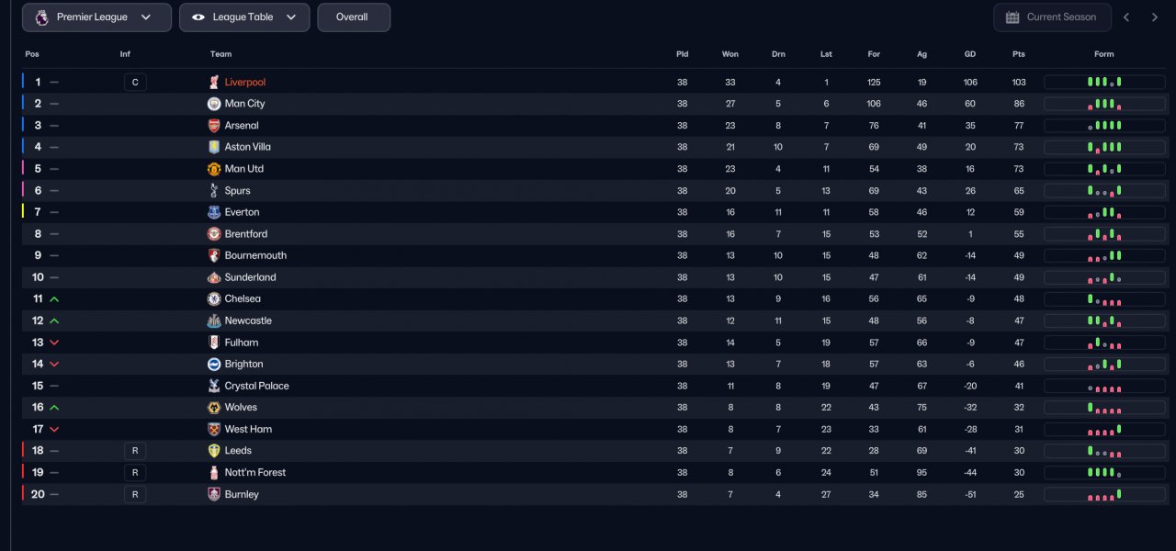Open the Nott'm Forest team link
The width and height of the screenshot is (1176, 551).
254,473
